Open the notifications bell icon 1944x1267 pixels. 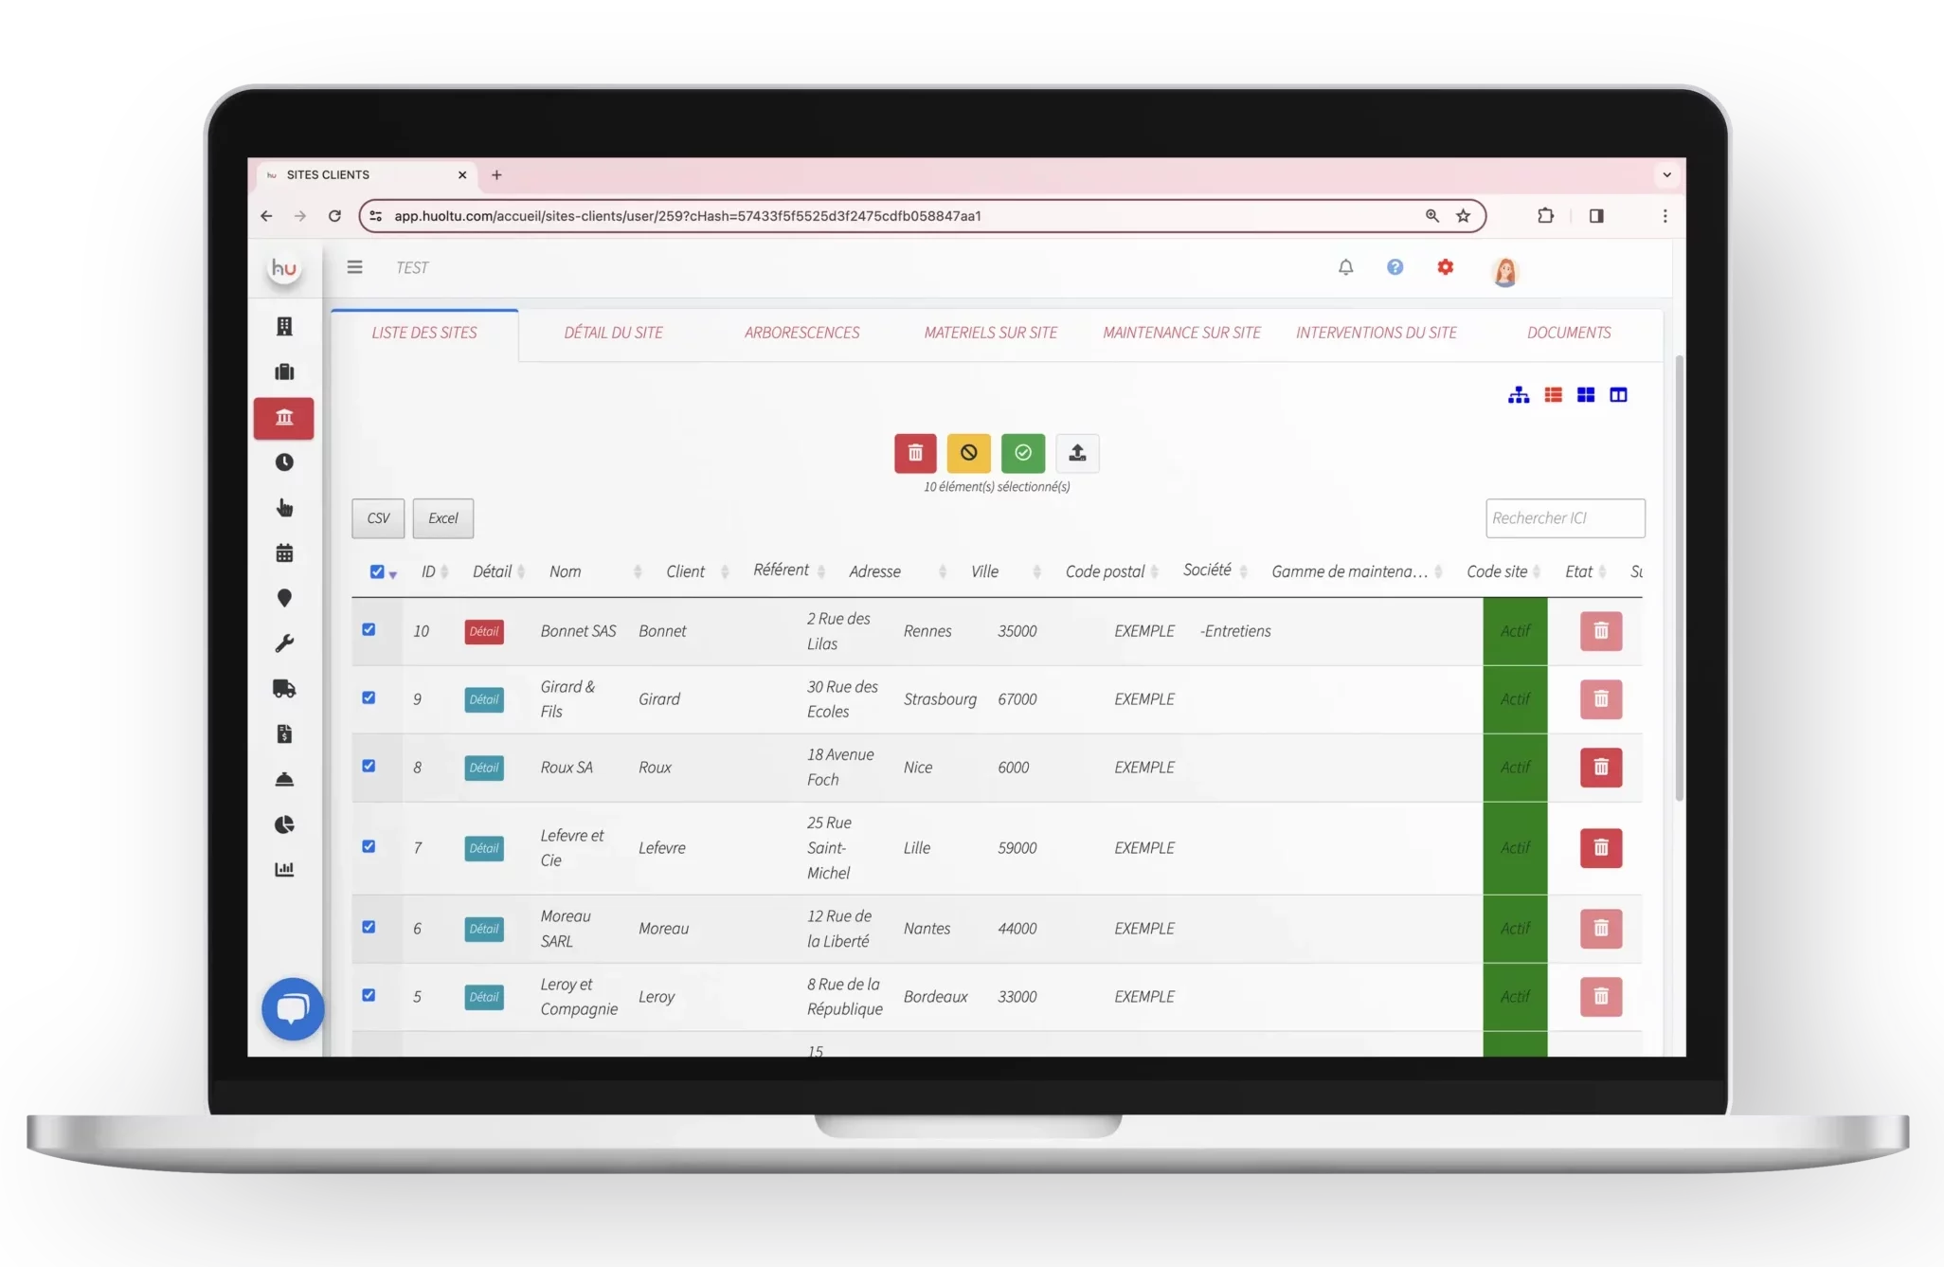click(1345, 267)
